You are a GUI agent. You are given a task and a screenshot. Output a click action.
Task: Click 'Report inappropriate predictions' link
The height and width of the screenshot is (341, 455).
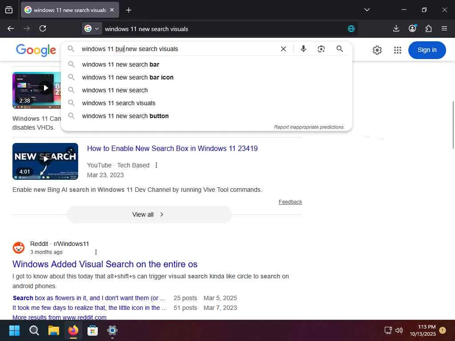[x=309, y=127]
